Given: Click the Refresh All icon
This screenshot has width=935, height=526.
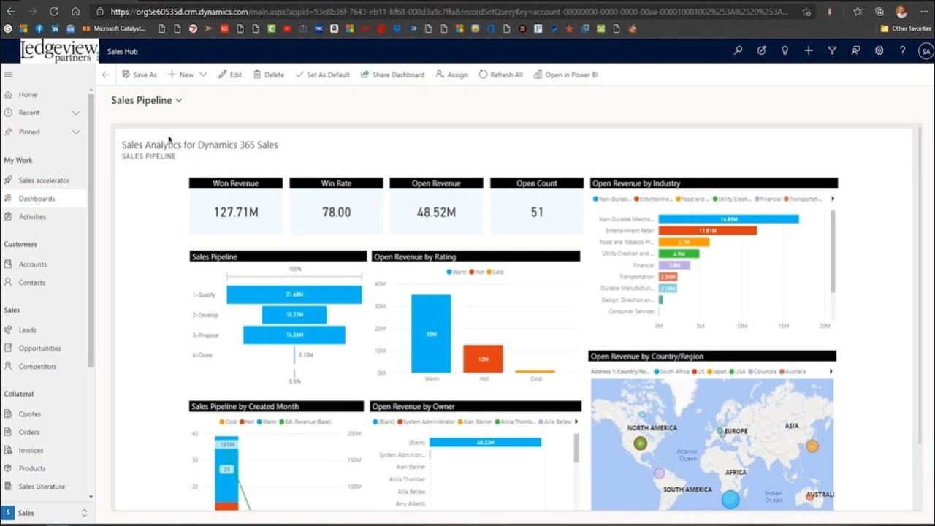Looking at the screenshot, I should (483, 75).
